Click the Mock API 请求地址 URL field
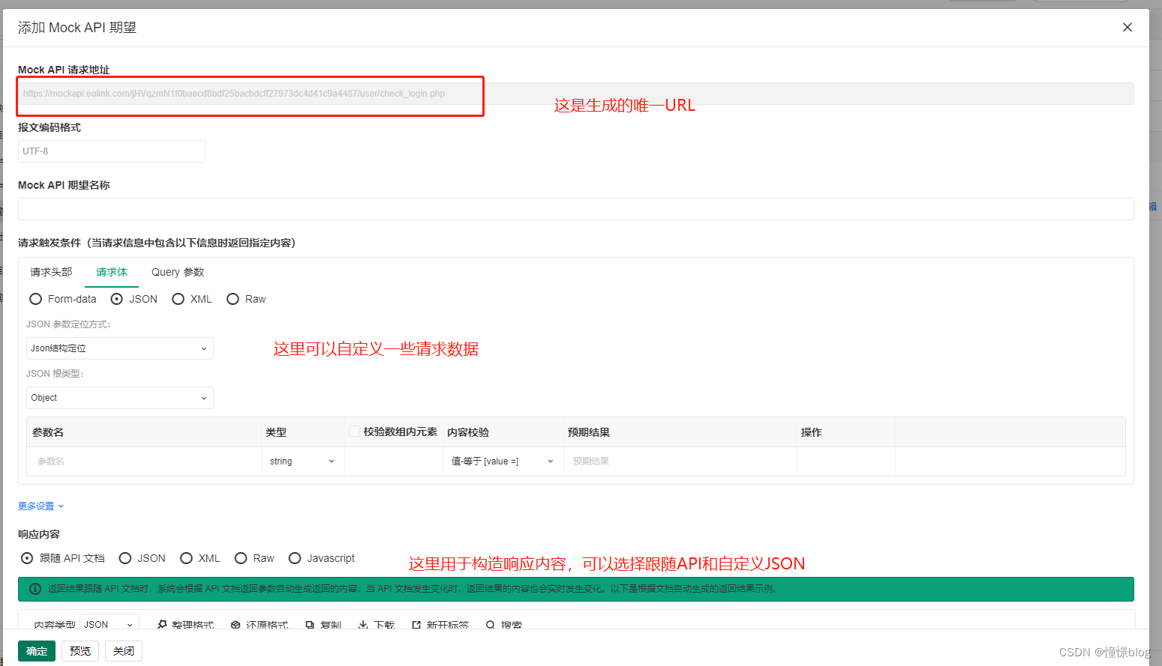This screenshot has height=666, width=1162. (575, 94)
